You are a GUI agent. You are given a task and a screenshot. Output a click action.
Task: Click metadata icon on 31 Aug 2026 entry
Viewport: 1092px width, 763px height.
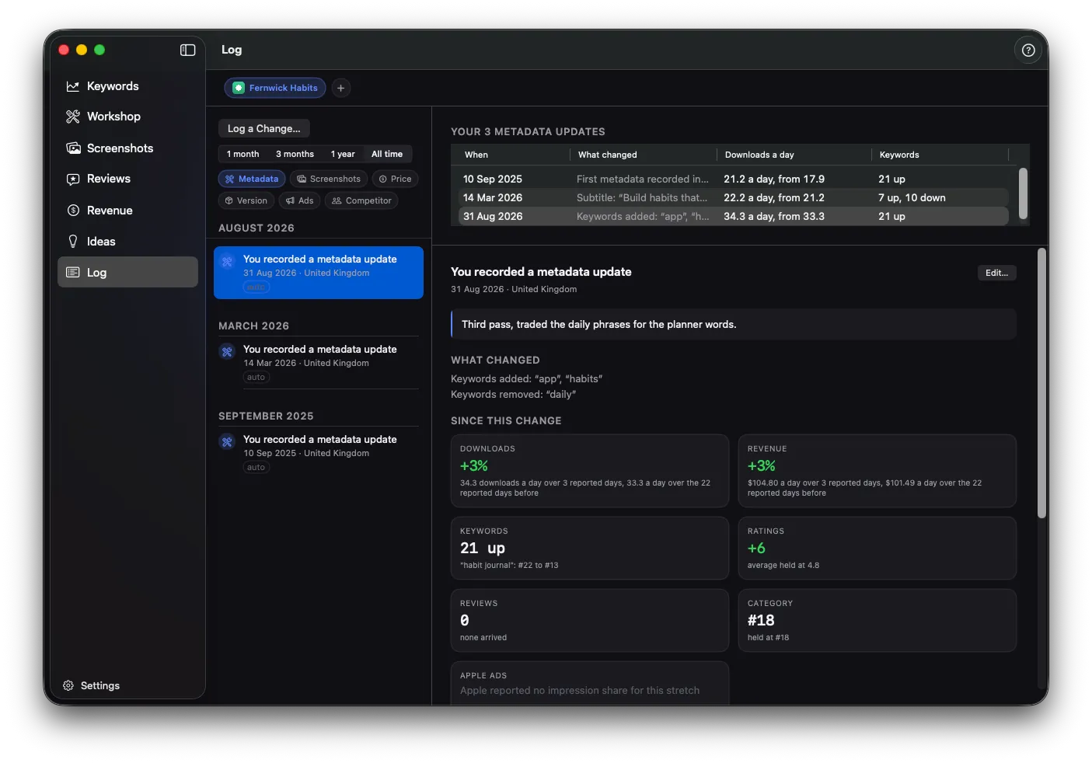[x=227, y=262]
